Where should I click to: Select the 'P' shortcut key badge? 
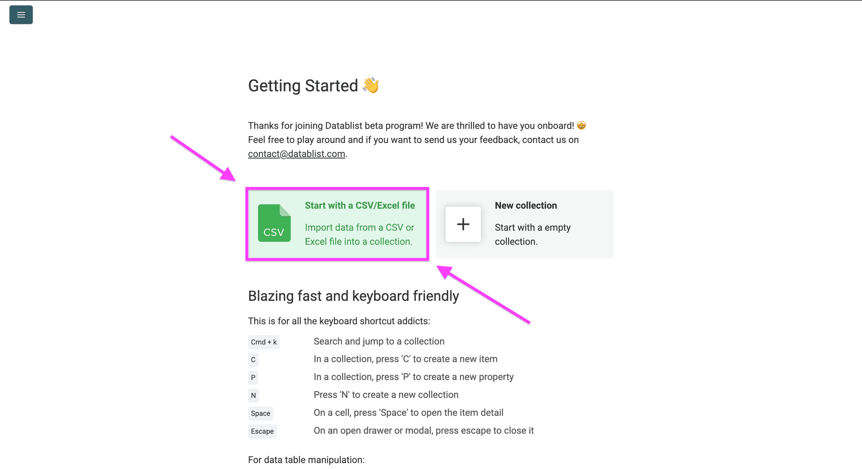pos(253,378)
